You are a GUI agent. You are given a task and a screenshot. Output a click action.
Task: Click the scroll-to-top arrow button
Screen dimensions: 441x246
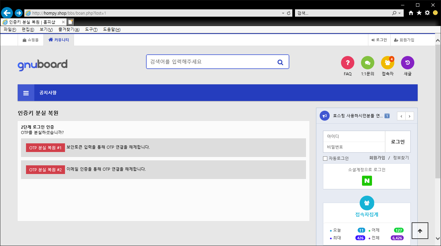coord(420,231)
